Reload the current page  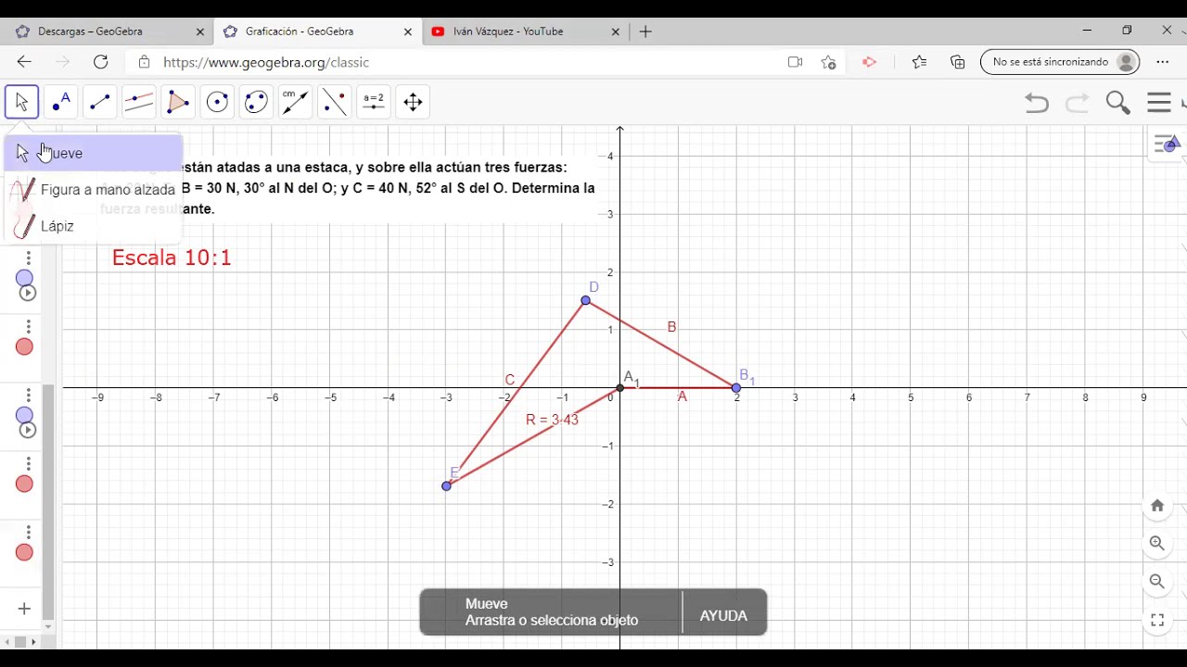[x=101, y=62]
